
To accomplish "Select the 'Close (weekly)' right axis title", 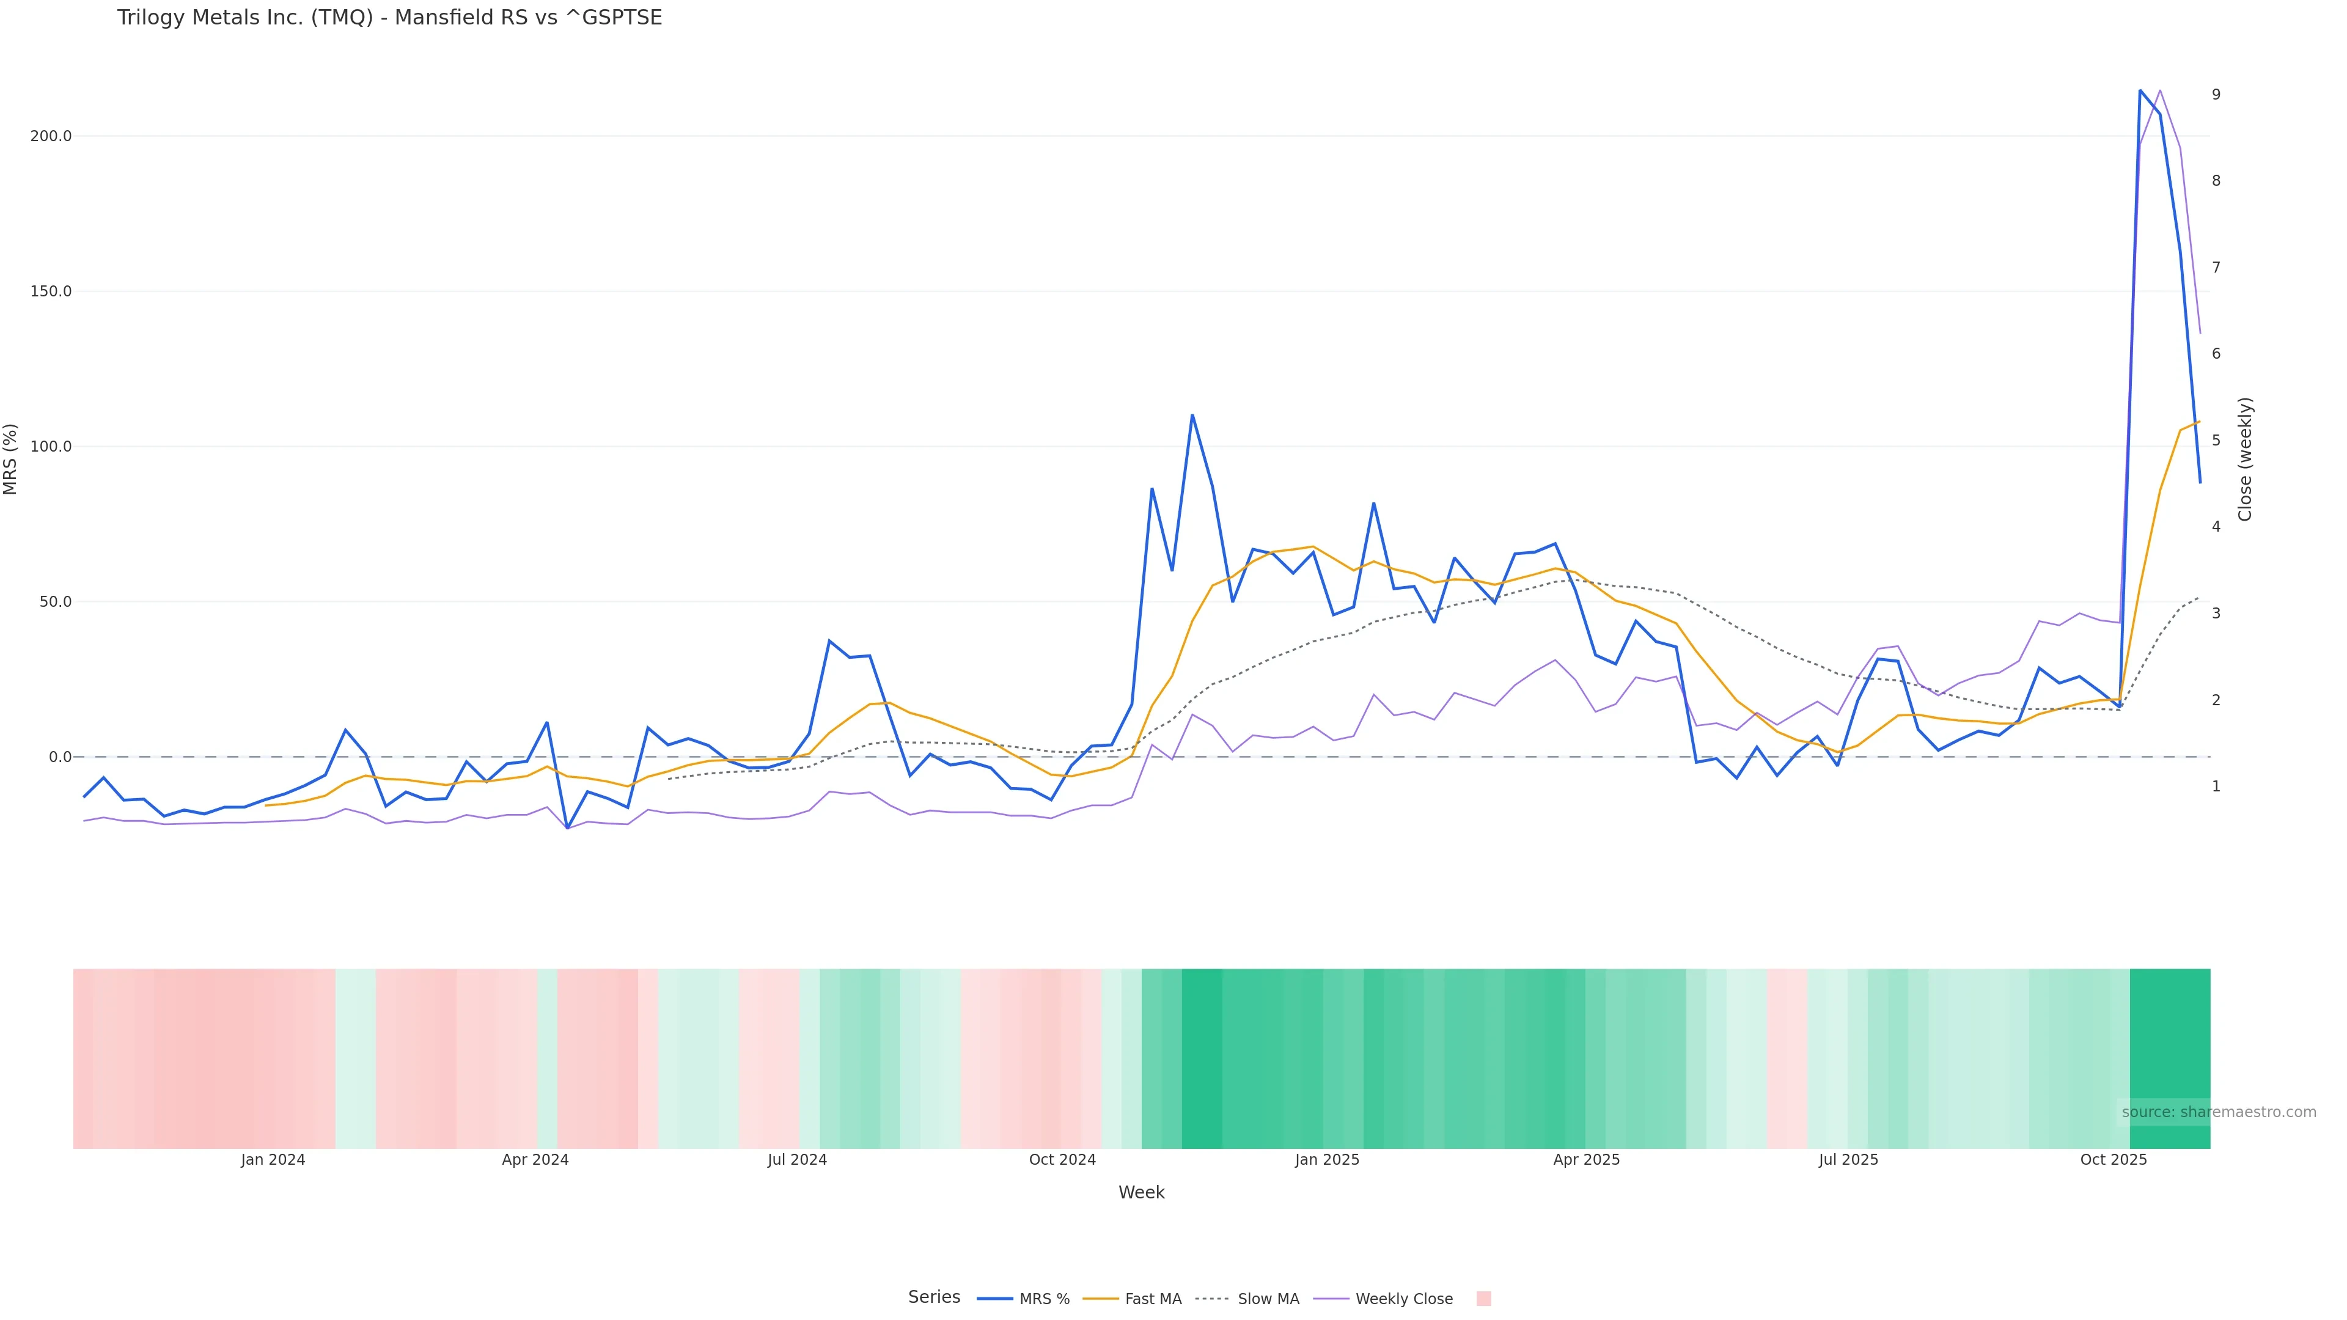I will 2245,459.
